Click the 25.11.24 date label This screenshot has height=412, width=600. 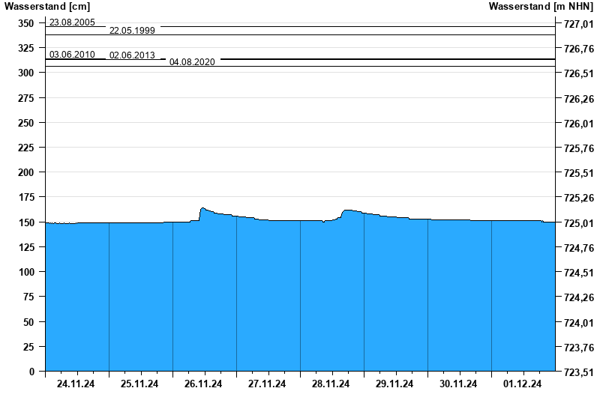pyautogui.click(x=139, y=384)
